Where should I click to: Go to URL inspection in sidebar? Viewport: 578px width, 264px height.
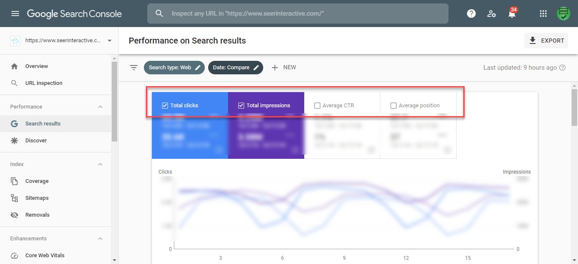click(x=44, y=83)
